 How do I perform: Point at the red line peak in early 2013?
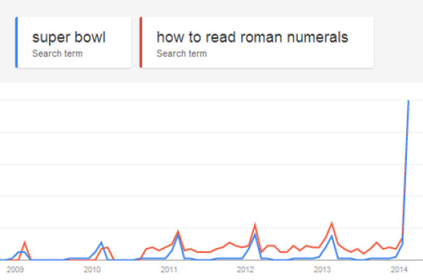332,223
